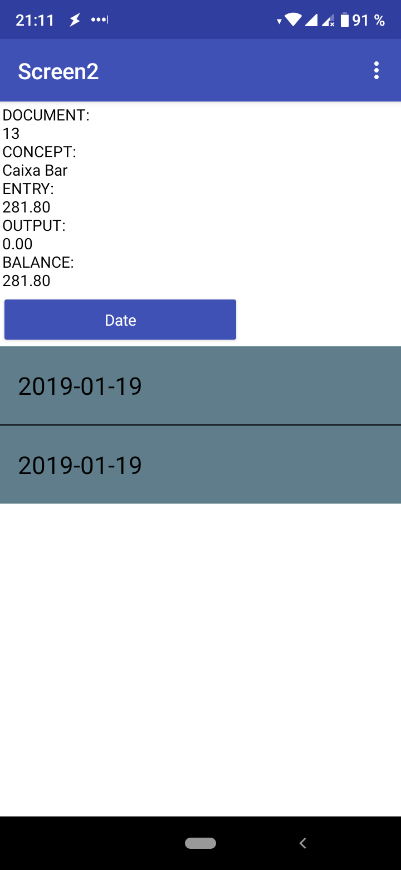Tap the 21:11 clock in status bar
The width and height of the screenshot is (401, 870).
(35, 21)
